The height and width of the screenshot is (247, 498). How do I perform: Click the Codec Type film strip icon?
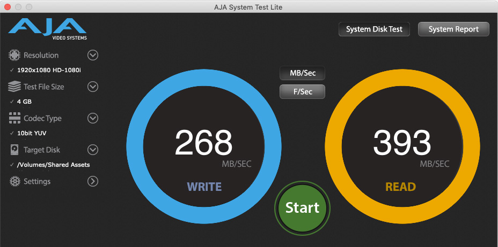(x=14, y=118)
